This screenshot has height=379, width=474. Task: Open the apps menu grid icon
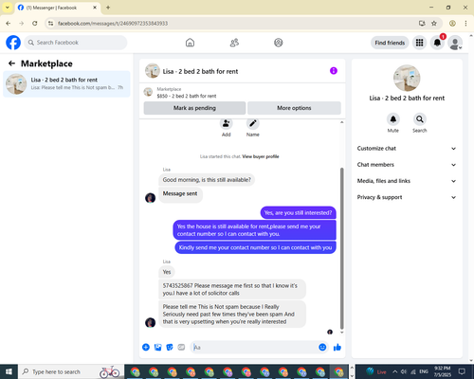(419, 43)
